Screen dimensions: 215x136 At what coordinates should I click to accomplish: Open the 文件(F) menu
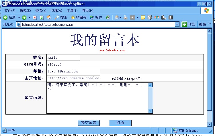click(10, 11)
